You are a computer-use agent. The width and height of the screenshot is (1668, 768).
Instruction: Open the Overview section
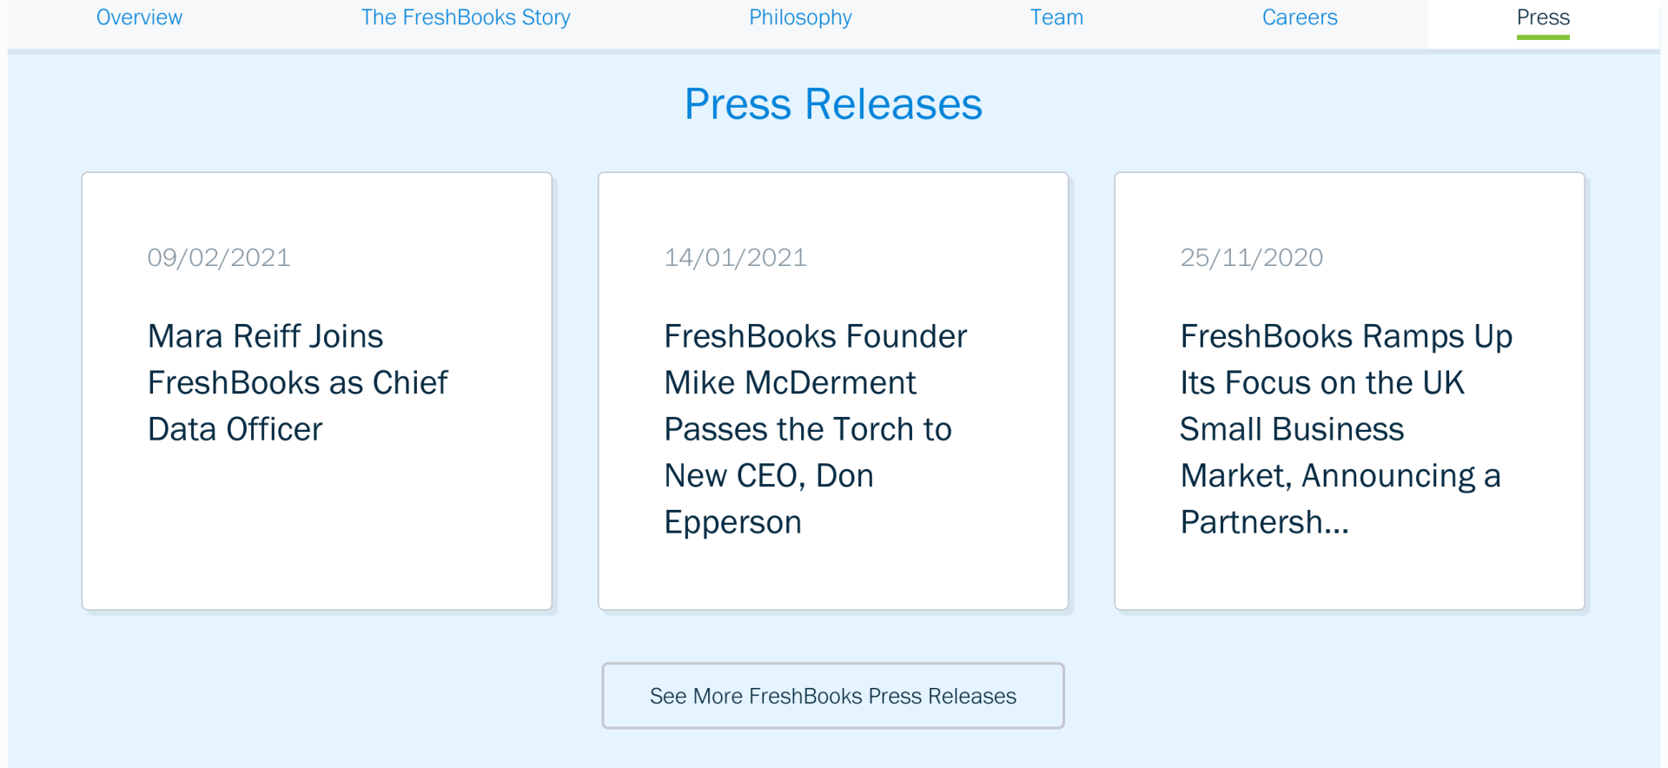pos(139,17)
